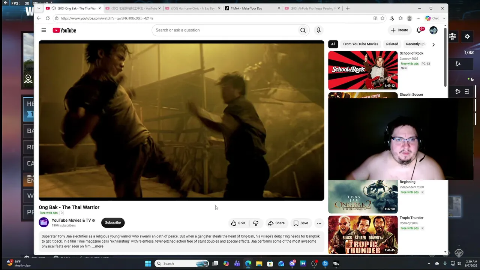Close the Hurricane Chris tab

click(x=219, y=8)
